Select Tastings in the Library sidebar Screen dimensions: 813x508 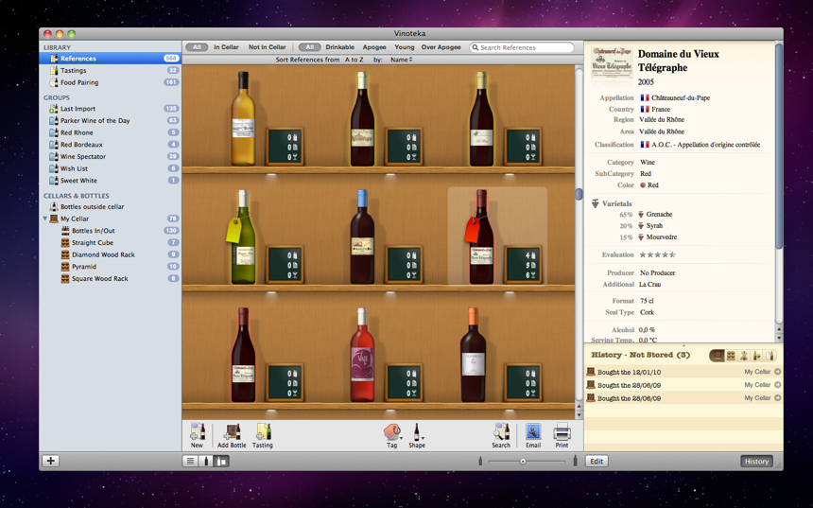74,70
